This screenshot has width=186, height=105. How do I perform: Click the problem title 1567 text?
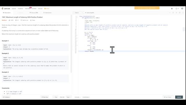22,17
